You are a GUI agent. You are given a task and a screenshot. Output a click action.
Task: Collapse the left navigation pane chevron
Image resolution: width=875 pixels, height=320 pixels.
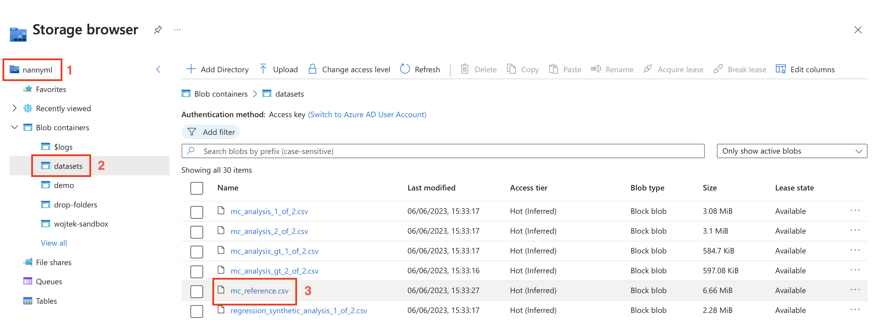coord(158,69)
